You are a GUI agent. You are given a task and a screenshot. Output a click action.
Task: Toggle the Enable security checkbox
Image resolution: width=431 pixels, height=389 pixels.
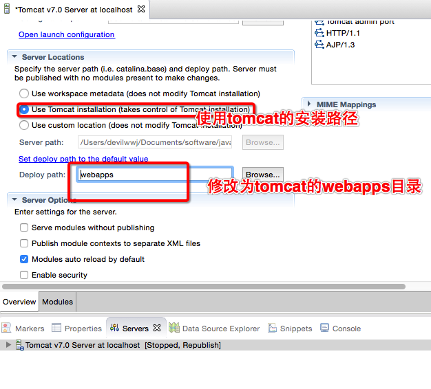(24, 275)
